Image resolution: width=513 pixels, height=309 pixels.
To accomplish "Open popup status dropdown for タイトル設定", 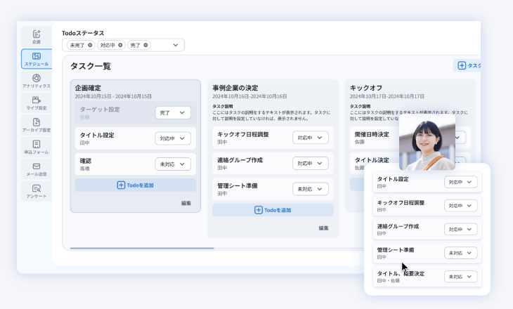I will 460,182.
